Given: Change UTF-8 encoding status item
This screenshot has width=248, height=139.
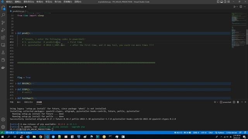Looking at the screenshot, I should pos(204,132).
